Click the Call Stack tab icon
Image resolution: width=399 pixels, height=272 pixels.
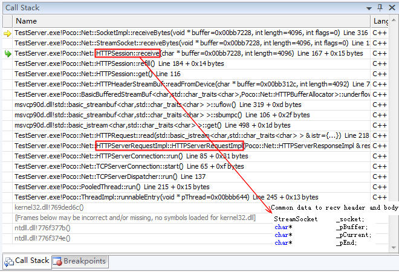click(x=9, y=262)
